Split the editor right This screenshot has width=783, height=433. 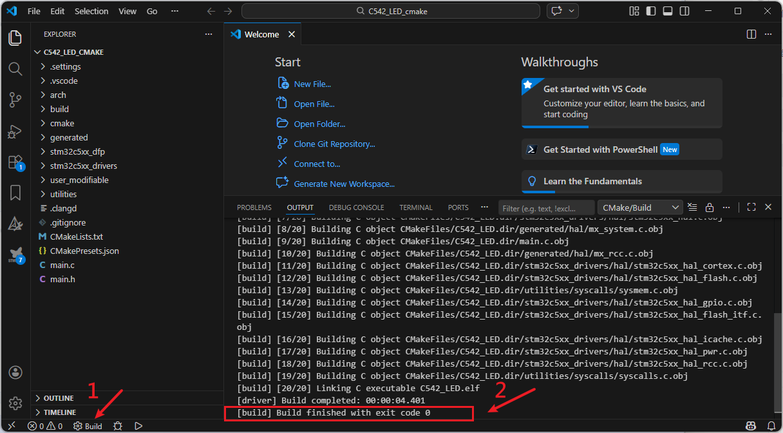pyautogui.click(x=751, y=34)
